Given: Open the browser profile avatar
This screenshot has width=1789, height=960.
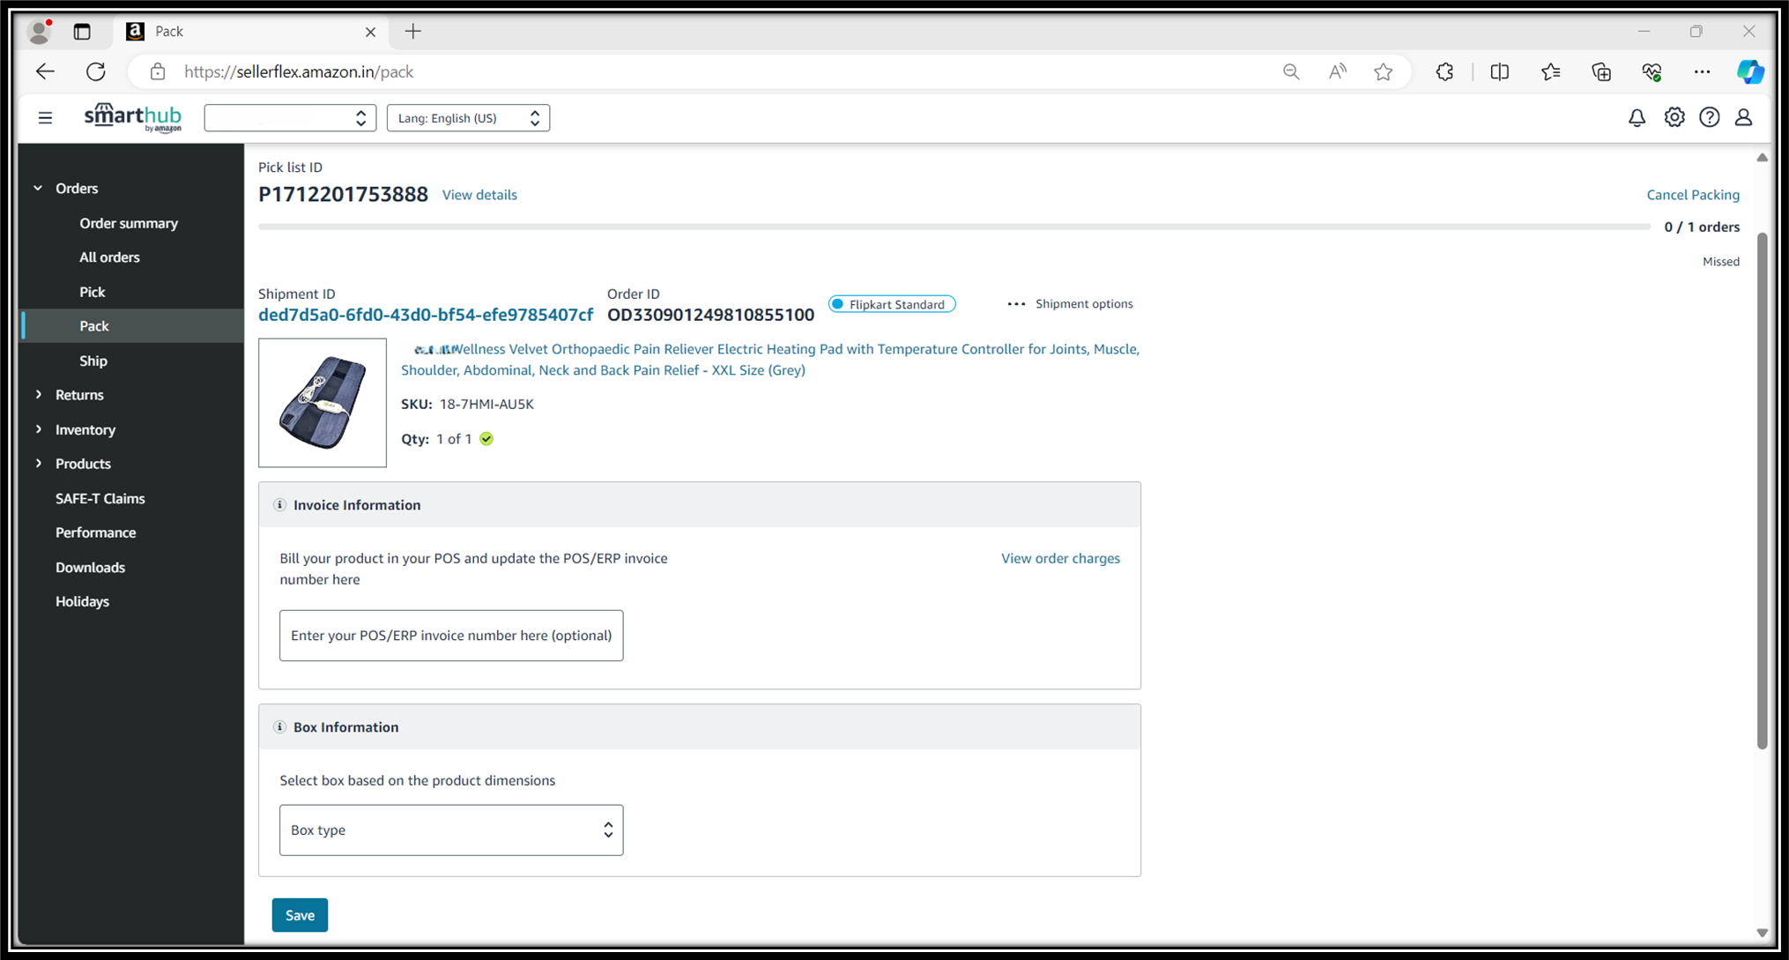Looking at the screenshot, I should (x=40, y=32).
